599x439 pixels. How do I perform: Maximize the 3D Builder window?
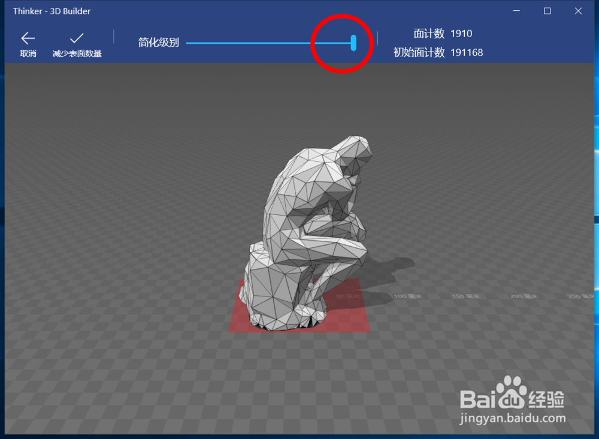click(547, 11)
